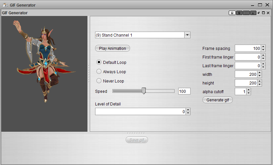Viewport: 273px width, 165px height.
Task: Click the animation combo box text field
Action: pyautogui.click(x=140, y=35)
